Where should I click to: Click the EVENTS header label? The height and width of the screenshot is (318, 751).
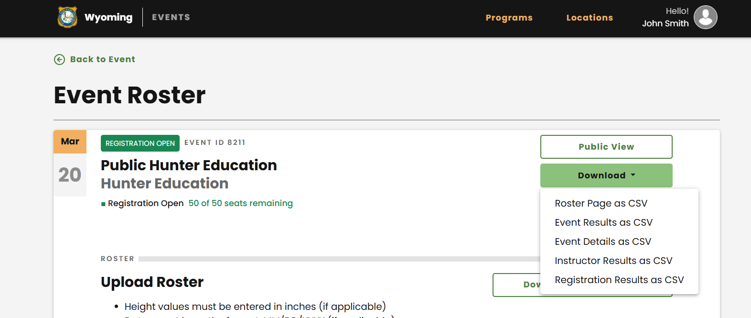[171, 17]
